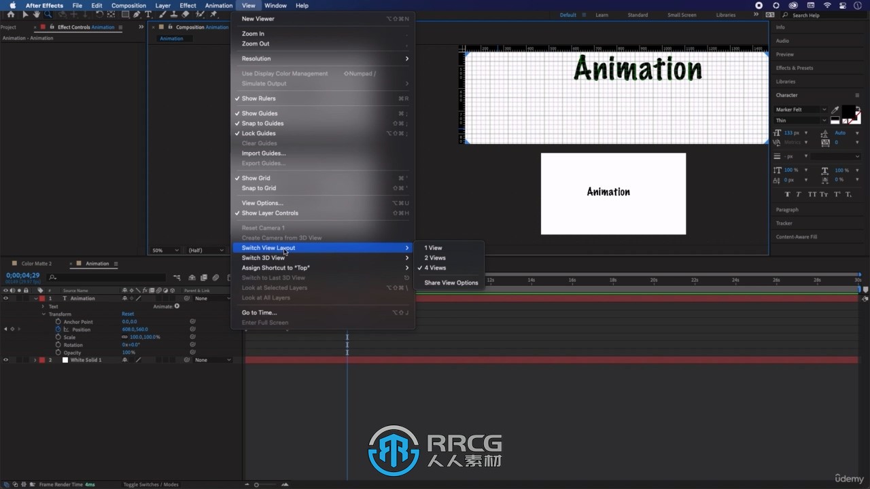Click the Position property stopwatch
Viewport: 870px width, 489px height.
pyautogui.click(x=58, y=329)
